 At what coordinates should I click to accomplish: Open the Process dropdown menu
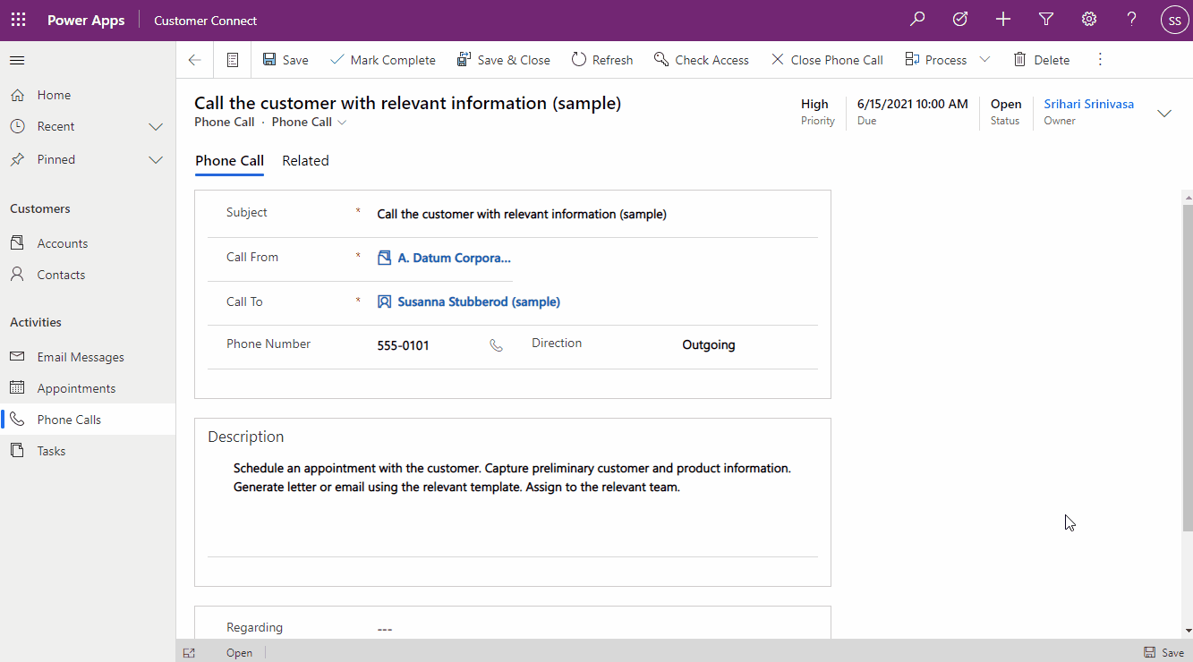(984, 60)
